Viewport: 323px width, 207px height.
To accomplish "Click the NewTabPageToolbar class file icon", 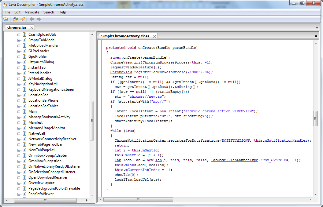I will [x=24, y=144].
